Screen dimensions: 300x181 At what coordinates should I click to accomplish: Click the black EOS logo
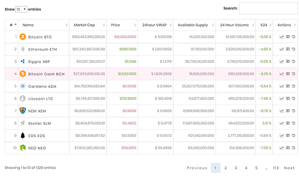tap(23, 136)
